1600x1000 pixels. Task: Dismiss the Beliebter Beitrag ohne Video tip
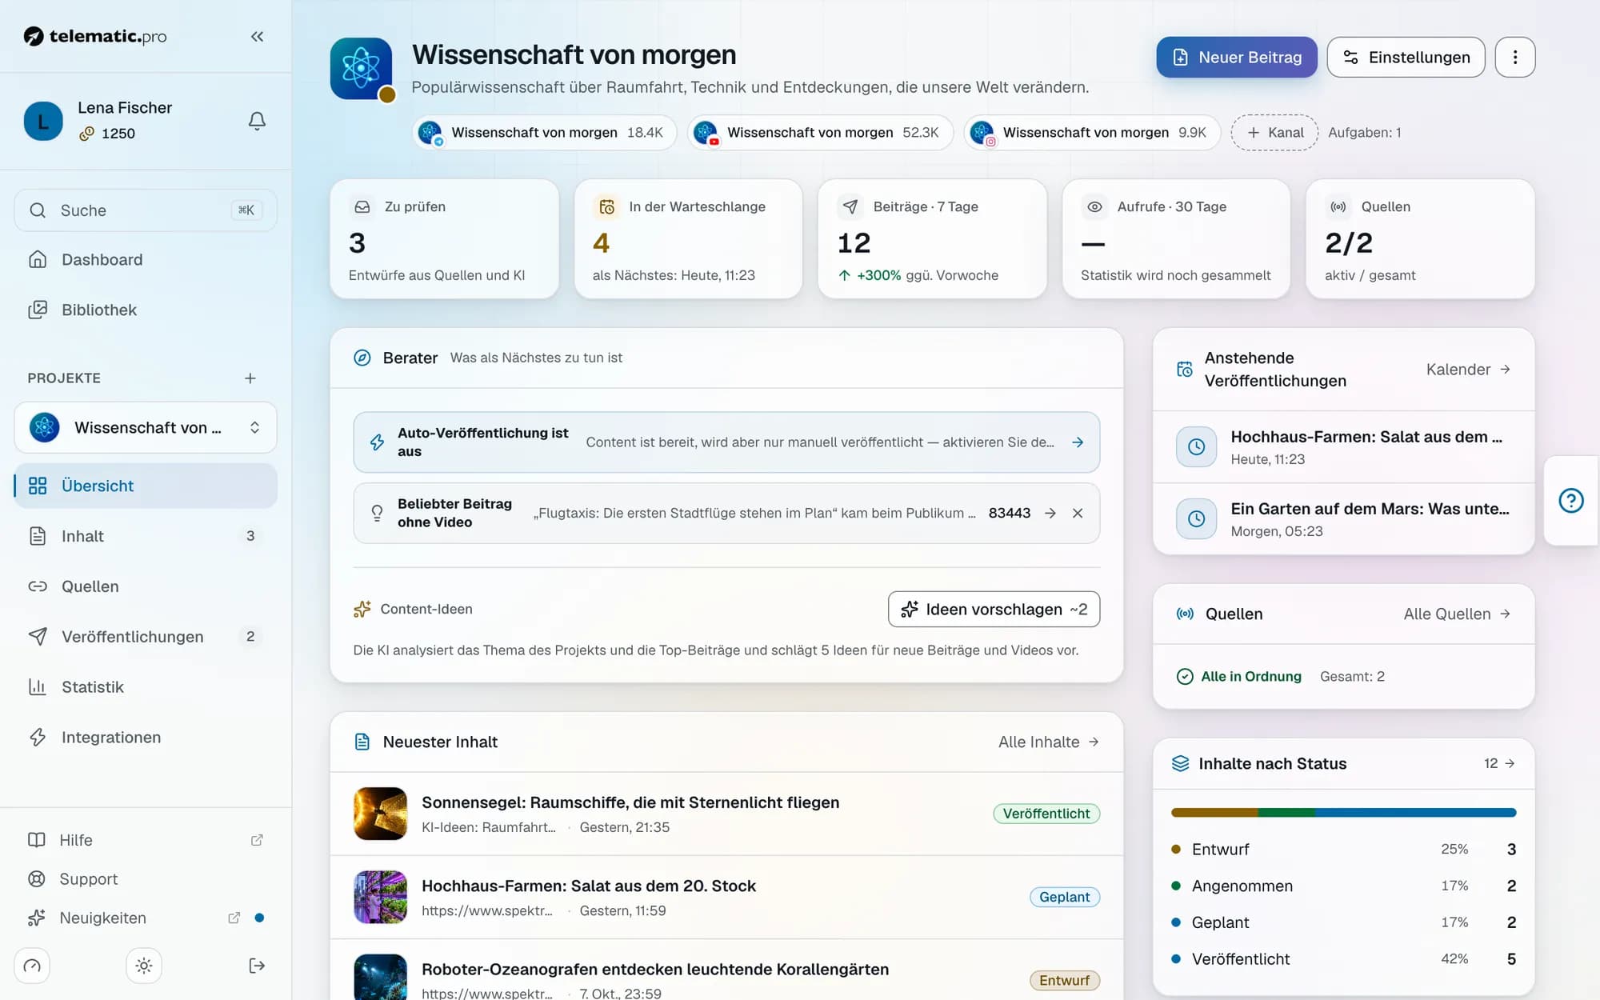[x=1078, y=513]
